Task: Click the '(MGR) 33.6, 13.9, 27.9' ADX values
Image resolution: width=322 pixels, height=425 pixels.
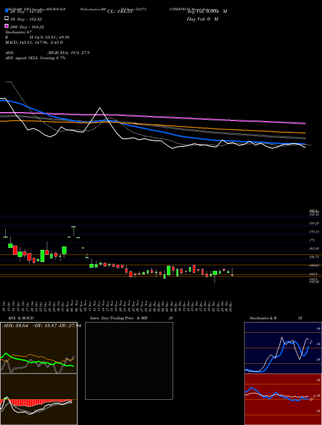Action: (68, 53)
